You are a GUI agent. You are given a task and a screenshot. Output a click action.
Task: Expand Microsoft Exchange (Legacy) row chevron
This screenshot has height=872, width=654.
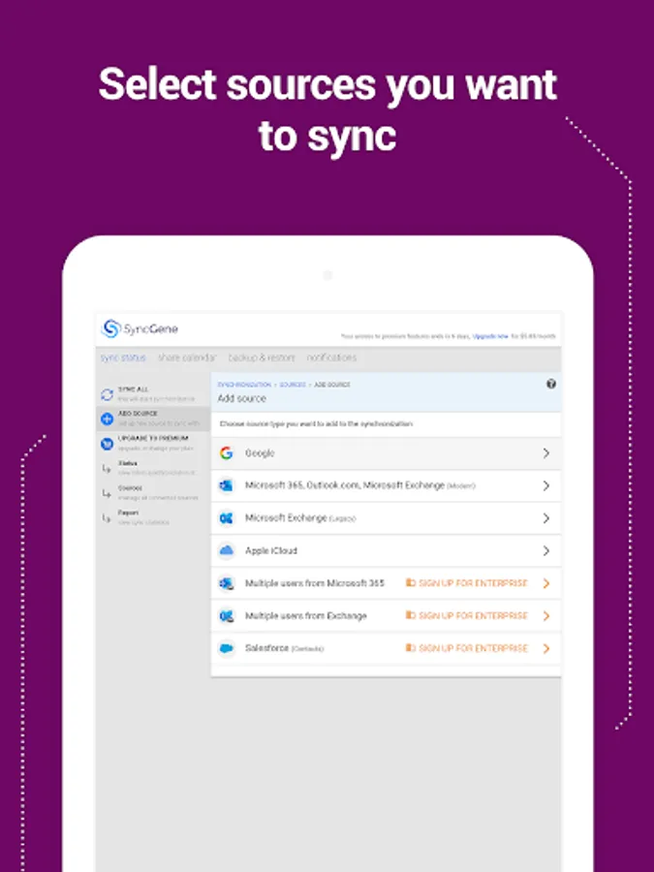tap(546, 518)
